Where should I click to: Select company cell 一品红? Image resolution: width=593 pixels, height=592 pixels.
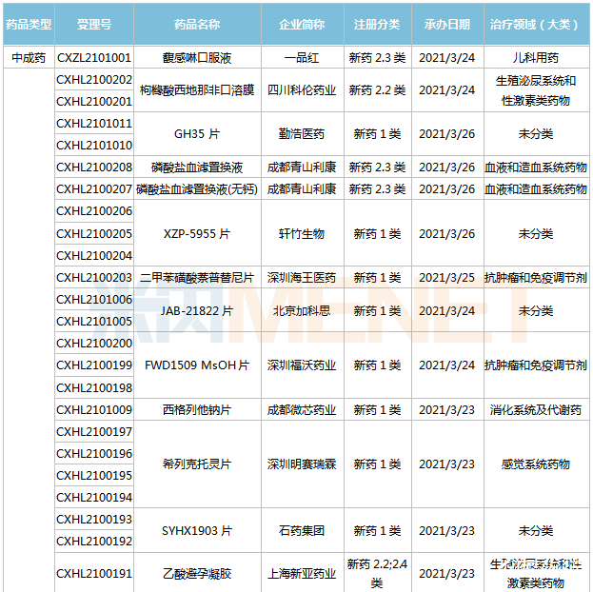(302, 57)
